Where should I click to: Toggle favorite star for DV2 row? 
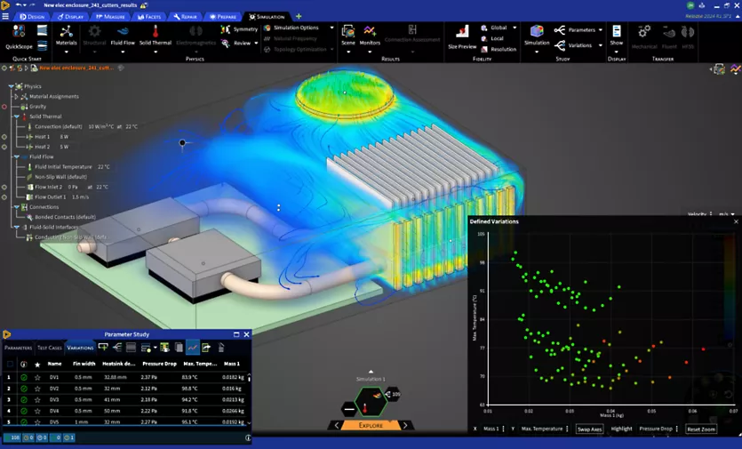(37, 389)
